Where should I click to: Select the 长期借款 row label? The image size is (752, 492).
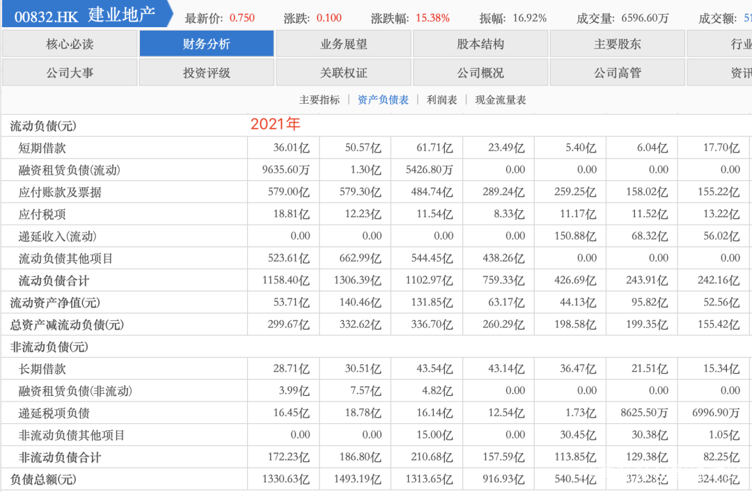[x=42, y=369]
